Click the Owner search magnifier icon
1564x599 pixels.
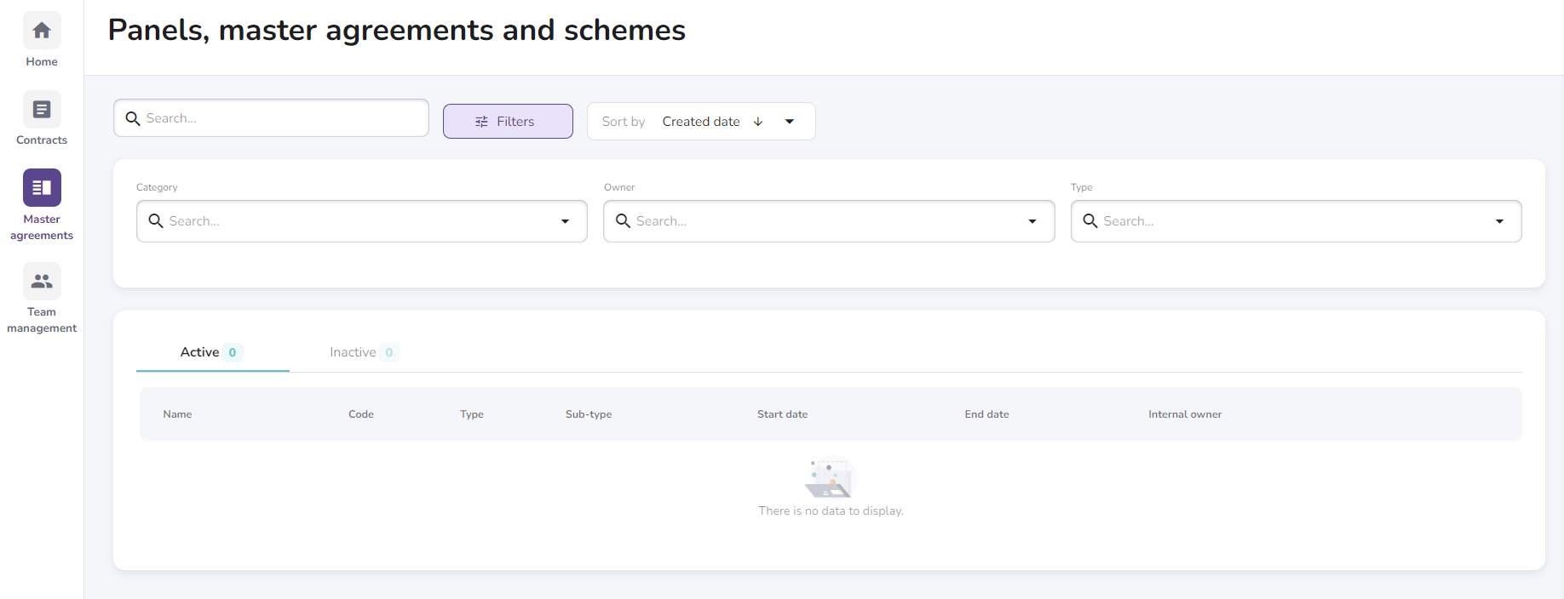(x=623, y=221)
